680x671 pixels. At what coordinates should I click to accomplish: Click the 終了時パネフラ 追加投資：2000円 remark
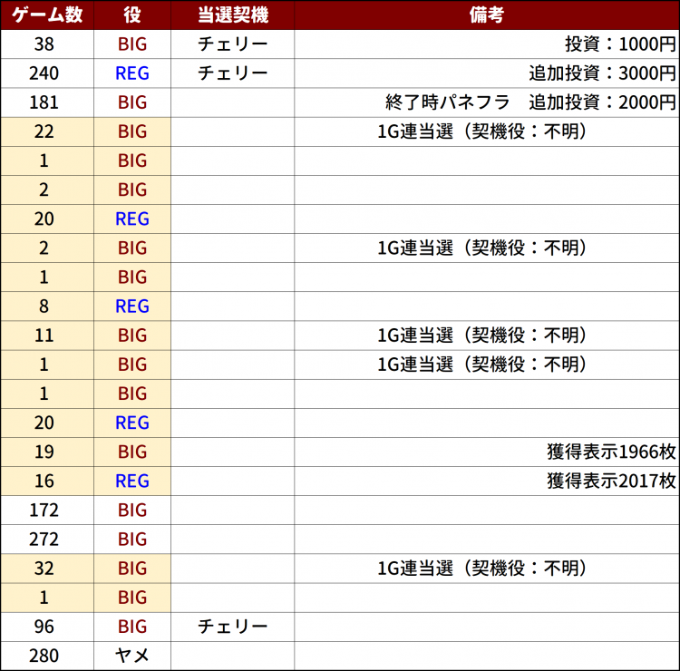click(530, 102)
